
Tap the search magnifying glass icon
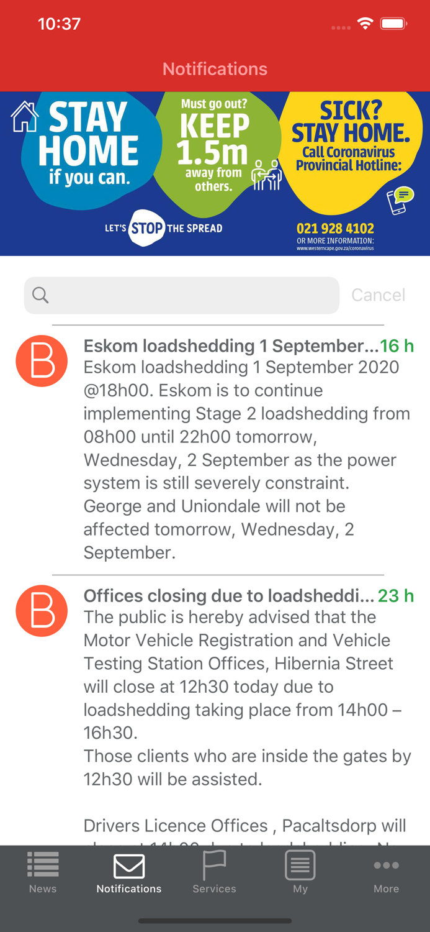tap(40, 295)
